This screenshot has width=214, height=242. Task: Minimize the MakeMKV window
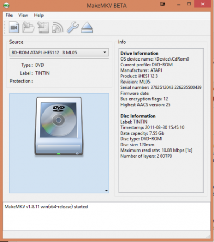[179, 4]
